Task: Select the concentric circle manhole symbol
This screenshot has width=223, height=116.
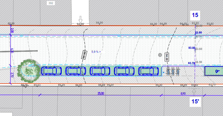Action: 160,55
